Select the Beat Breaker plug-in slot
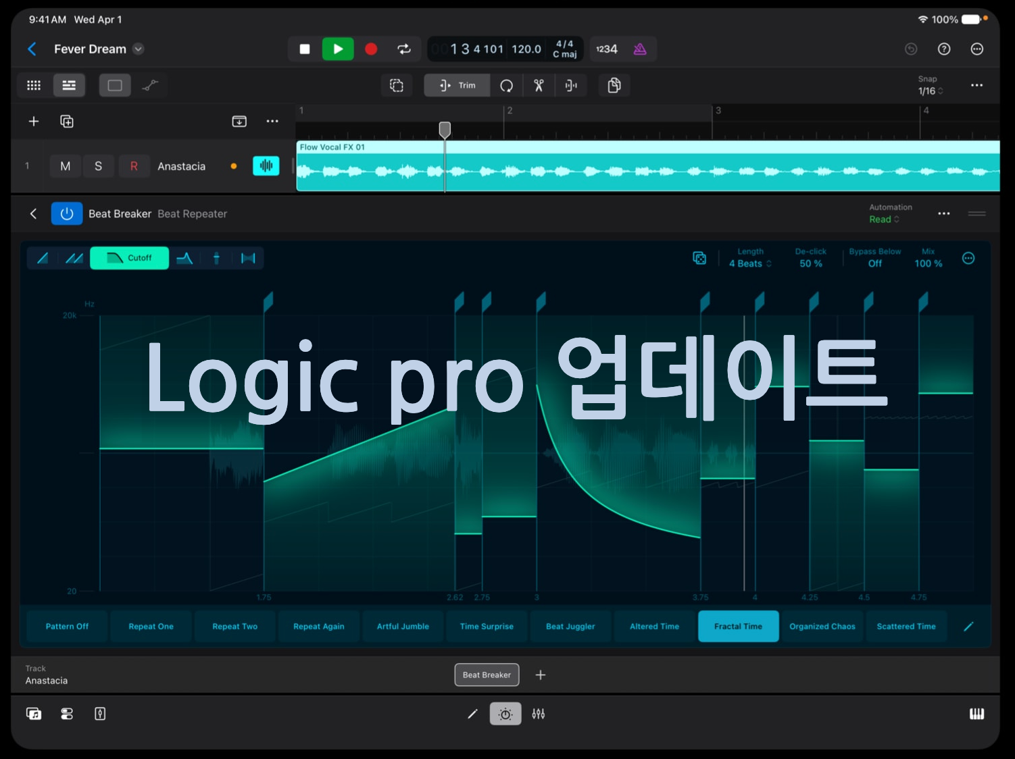 (x=487, y=675)
